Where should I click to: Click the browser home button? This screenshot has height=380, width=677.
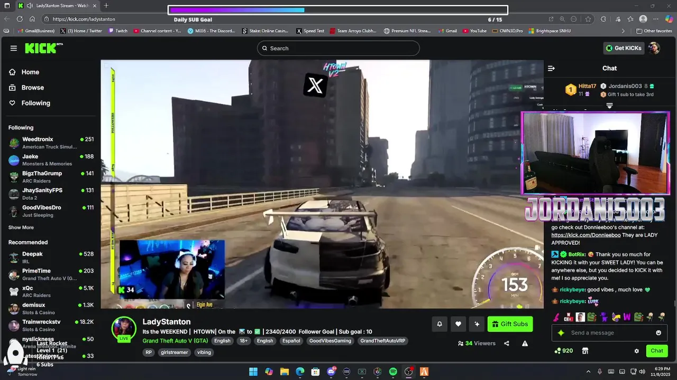[x=32, y=19]
